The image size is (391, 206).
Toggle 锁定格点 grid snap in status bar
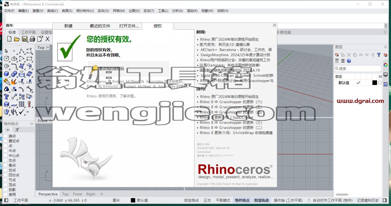point(191,200)
